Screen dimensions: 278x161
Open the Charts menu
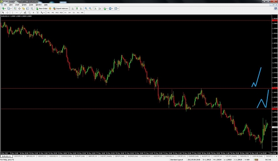click(24, 5)
